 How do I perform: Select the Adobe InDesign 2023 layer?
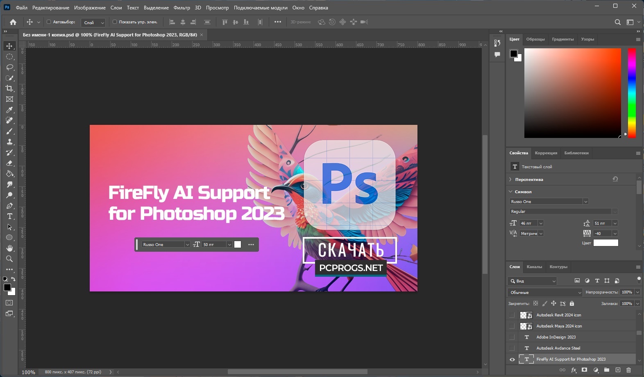tap(556, 337)
